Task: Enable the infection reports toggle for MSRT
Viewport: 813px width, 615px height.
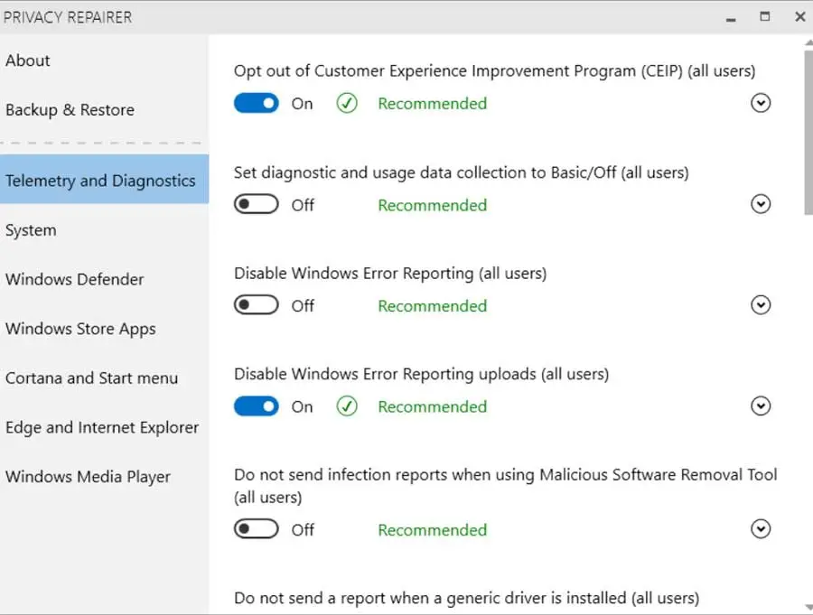Action: 257,530
